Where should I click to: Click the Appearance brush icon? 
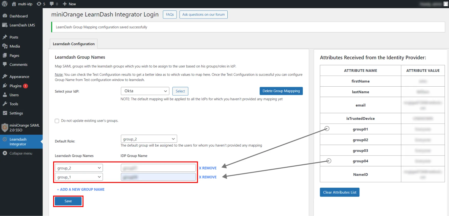(5, 76)
